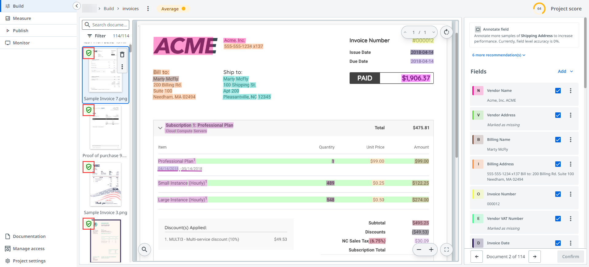Toggle fullscreen document view
Image resolution: width=589 pixels, height=267 pixels.
pyautogui.click(x=447, y=250)
